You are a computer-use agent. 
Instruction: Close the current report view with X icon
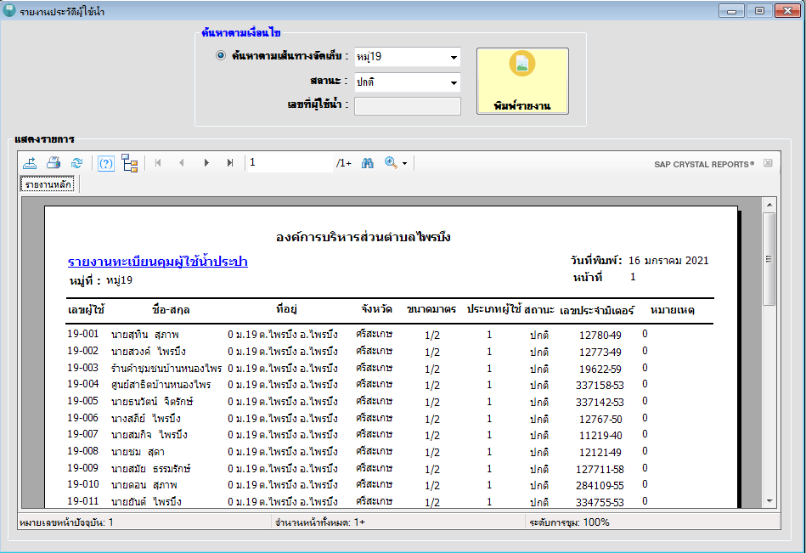pos(768,163)
